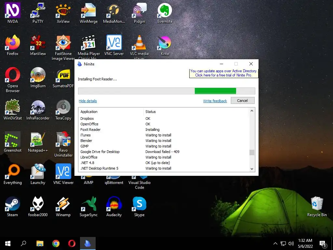Launch Chrome from the taskbar

click(x=56, y=243)
